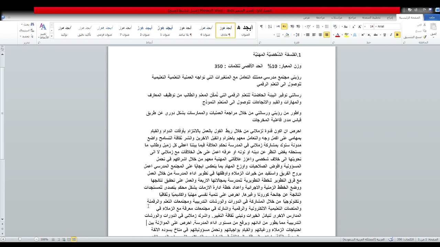Click the Sort A-Z icon
This screenshot has width=440, height=247.
click(270, 26)
